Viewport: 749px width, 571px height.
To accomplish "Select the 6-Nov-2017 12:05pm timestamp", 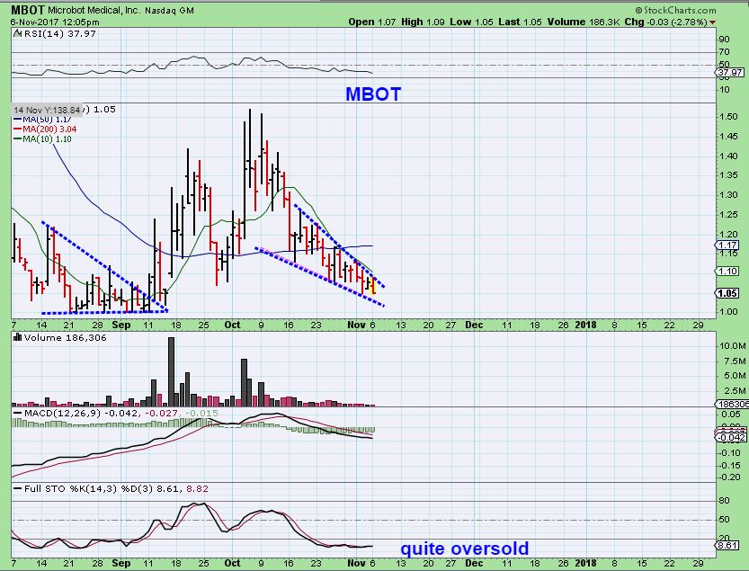I will point(55,22).
